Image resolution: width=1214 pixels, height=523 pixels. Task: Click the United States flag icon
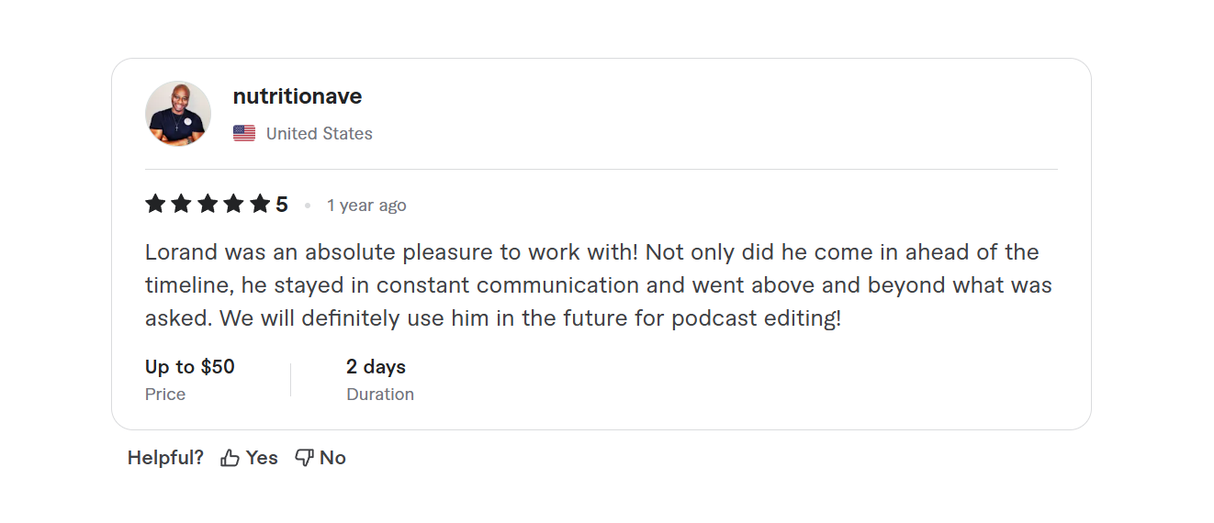pyautogui.click(x=244, y=133)
